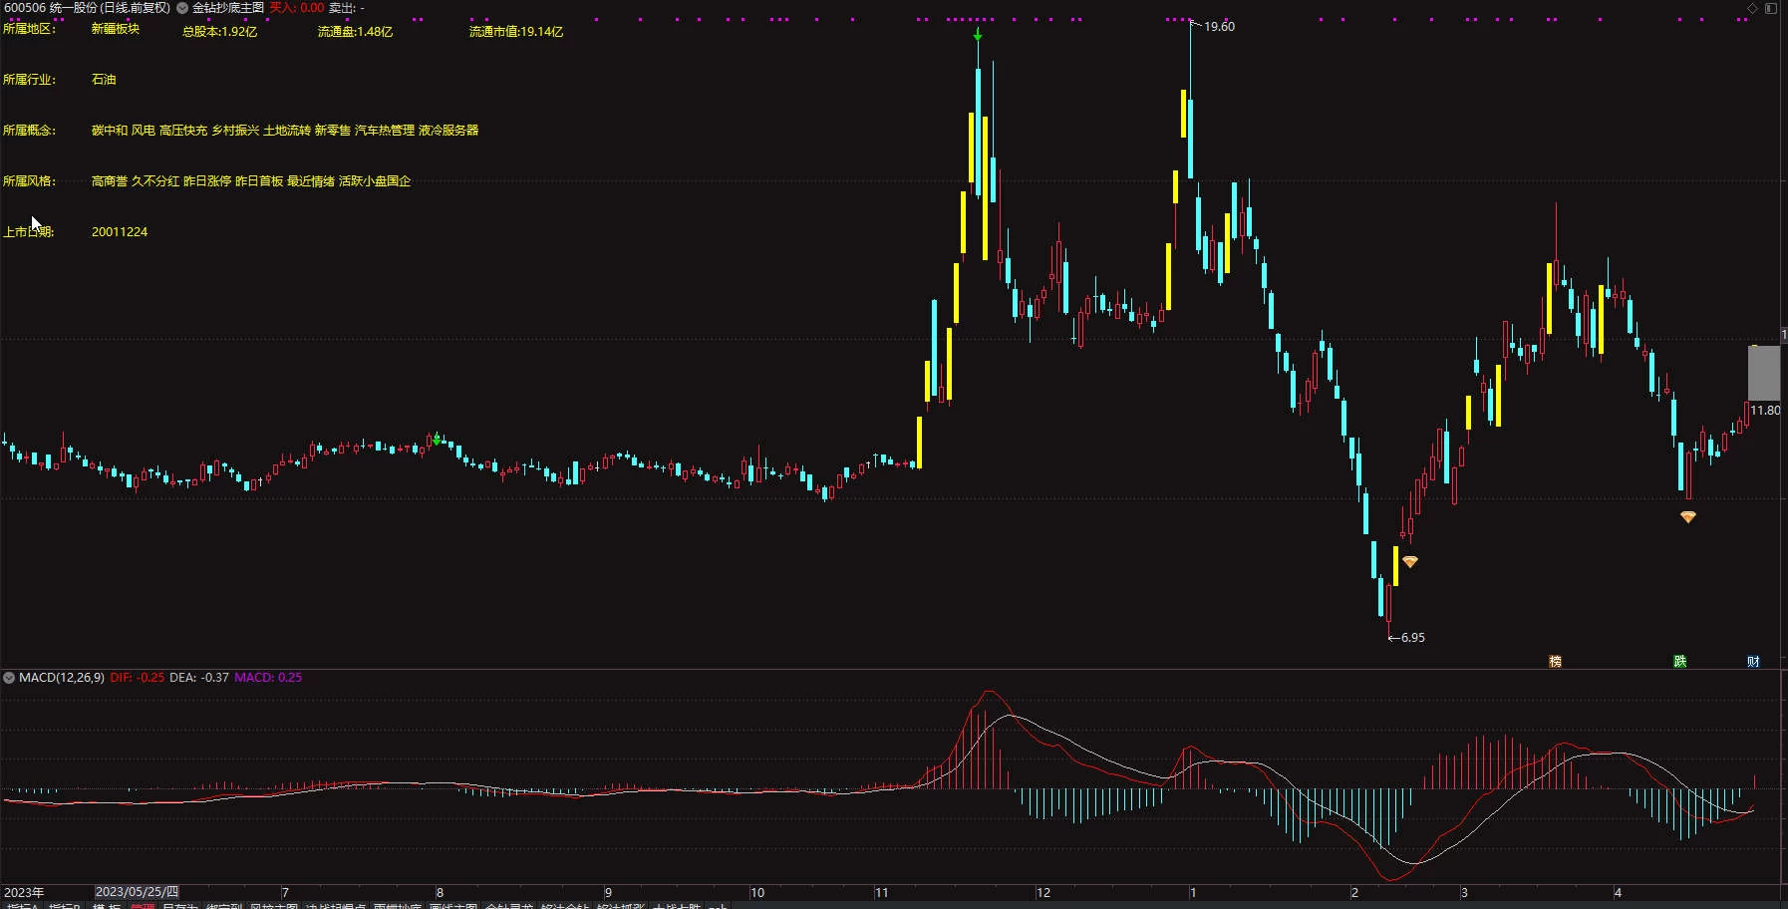
Task: Click the diamond bottom signal in April
Action: click(1687, 517)
